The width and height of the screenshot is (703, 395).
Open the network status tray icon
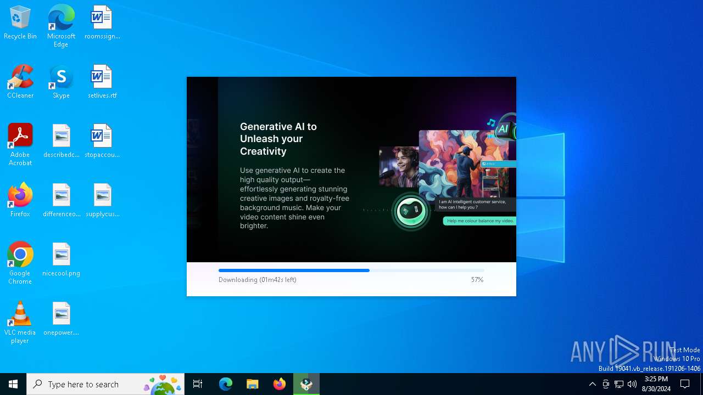click(619, 384)
